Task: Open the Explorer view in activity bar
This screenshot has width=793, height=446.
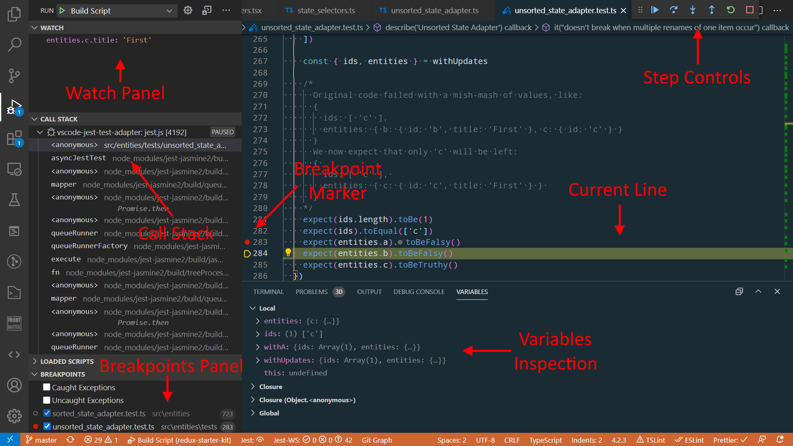Action: 14,14
